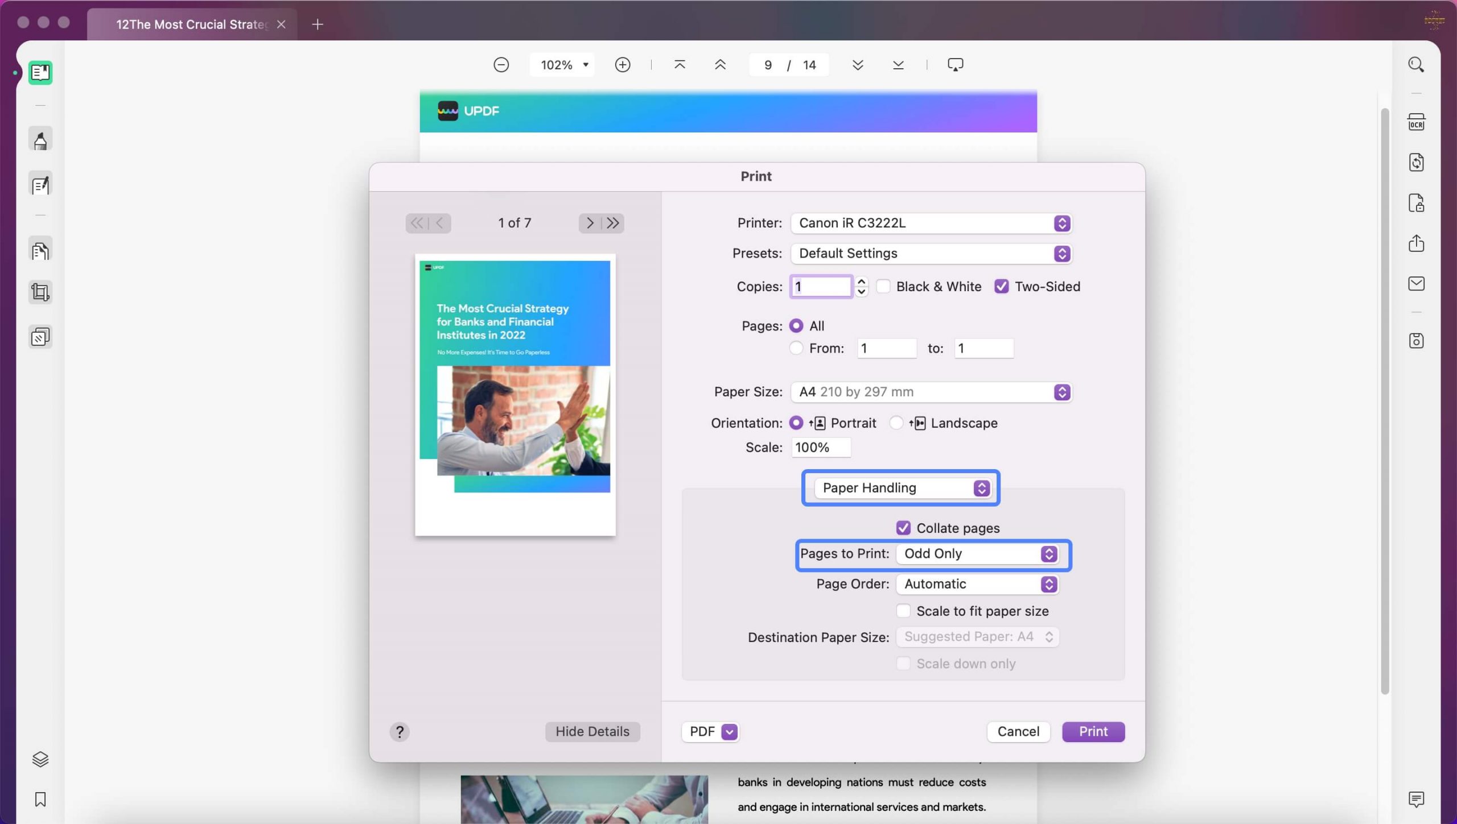The height and width of the screenshot is (824, 1457).
Task: Click Hide Details in print dialog
Action: pyautogui.click(x=592, y=731)
